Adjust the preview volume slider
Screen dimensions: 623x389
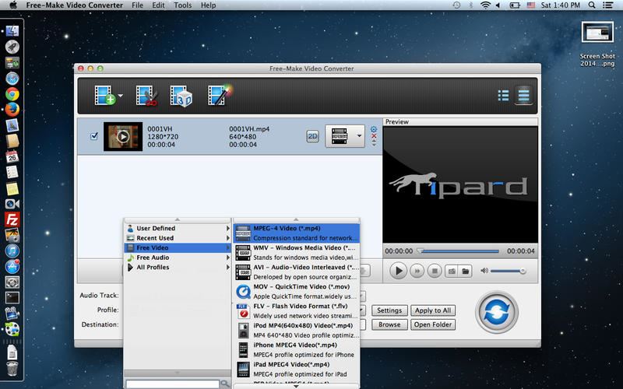click(509, 271)
